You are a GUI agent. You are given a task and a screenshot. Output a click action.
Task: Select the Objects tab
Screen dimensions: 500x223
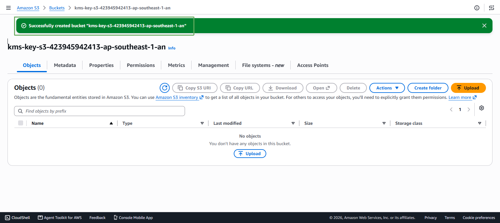point(32,65)
